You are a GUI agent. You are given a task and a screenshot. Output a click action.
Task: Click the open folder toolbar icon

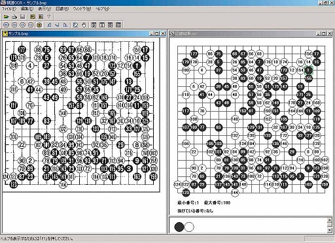coord(6,17)
